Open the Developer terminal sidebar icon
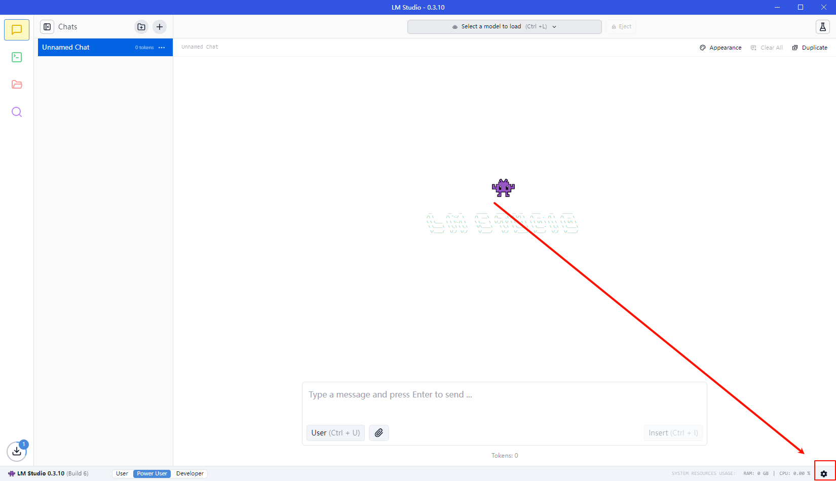This screenshot has width=836, height=481. tap(17, 57)
